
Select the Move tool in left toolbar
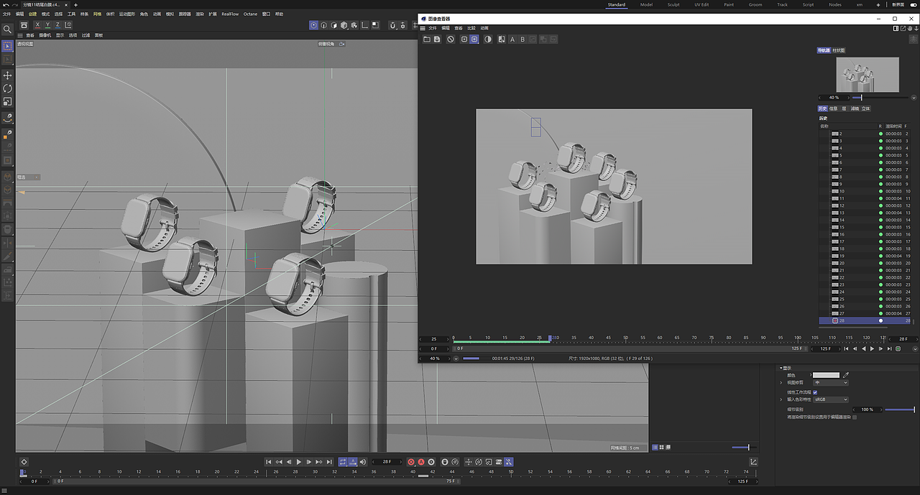click(x=7, y=75)
